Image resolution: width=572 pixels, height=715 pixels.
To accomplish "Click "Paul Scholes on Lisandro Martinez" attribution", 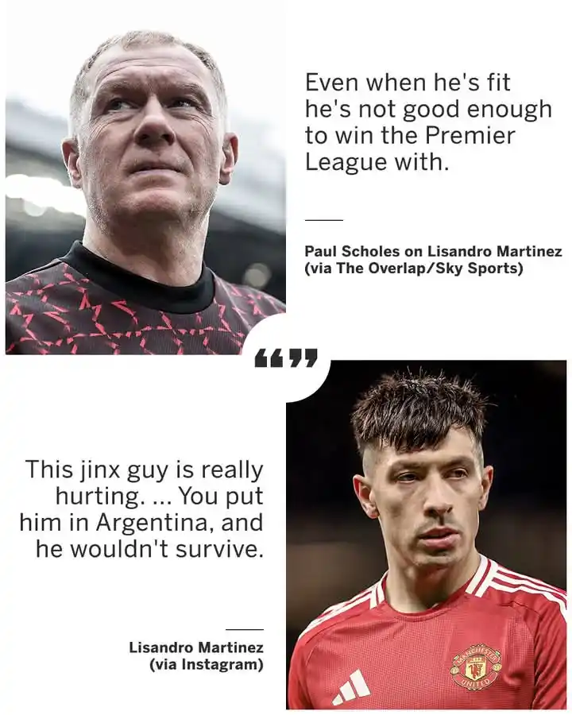I will (433, 251).
